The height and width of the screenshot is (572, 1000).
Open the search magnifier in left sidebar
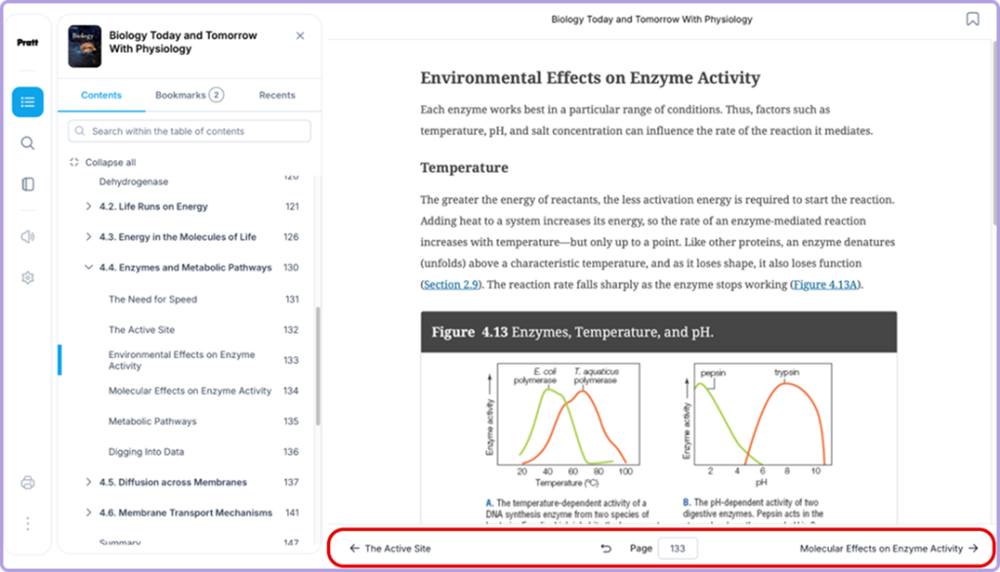pos(27,143)
